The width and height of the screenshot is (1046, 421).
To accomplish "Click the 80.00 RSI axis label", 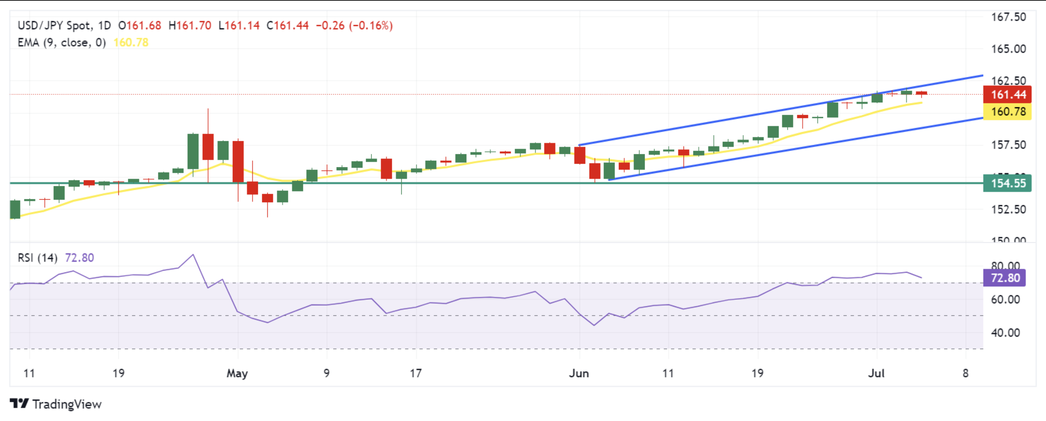I will pos(1005,266).
